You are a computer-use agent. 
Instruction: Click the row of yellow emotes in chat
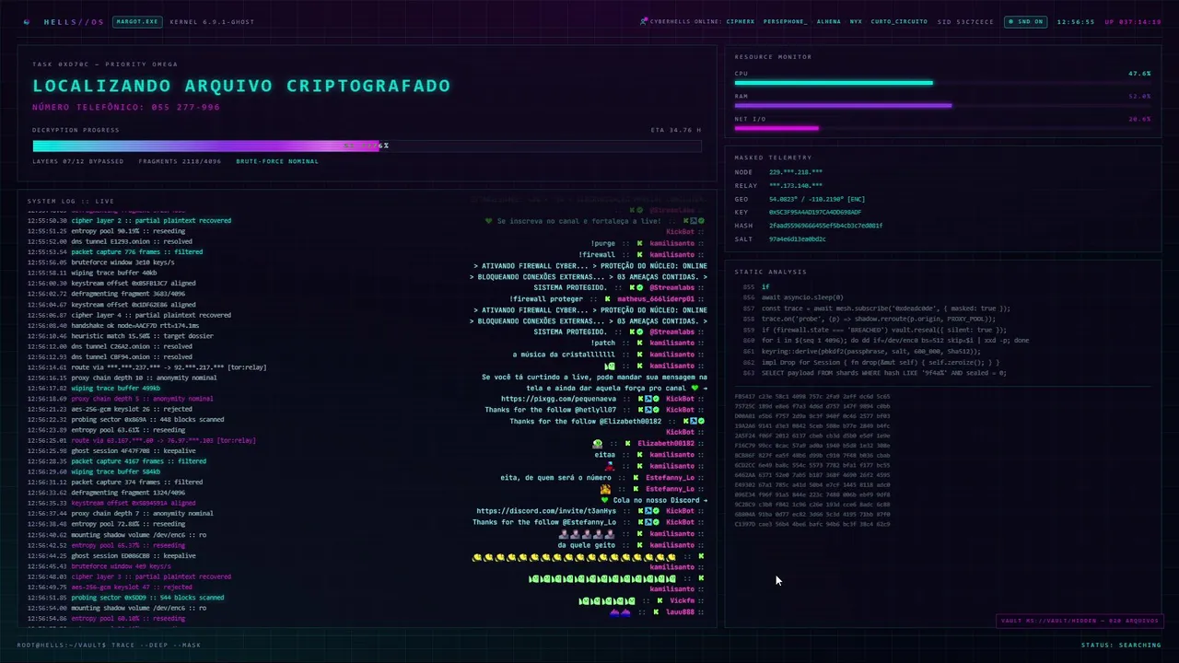click(574, 557)
